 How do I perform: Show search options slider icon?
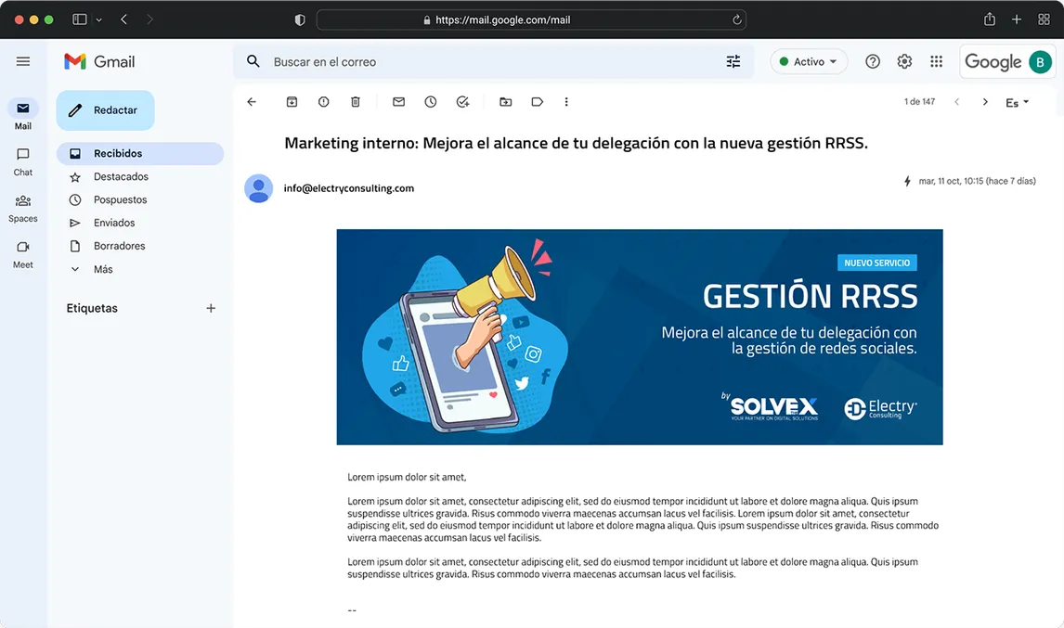point(733,61)
